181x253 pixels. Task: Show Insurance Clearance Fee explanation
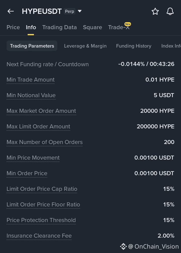39,236
